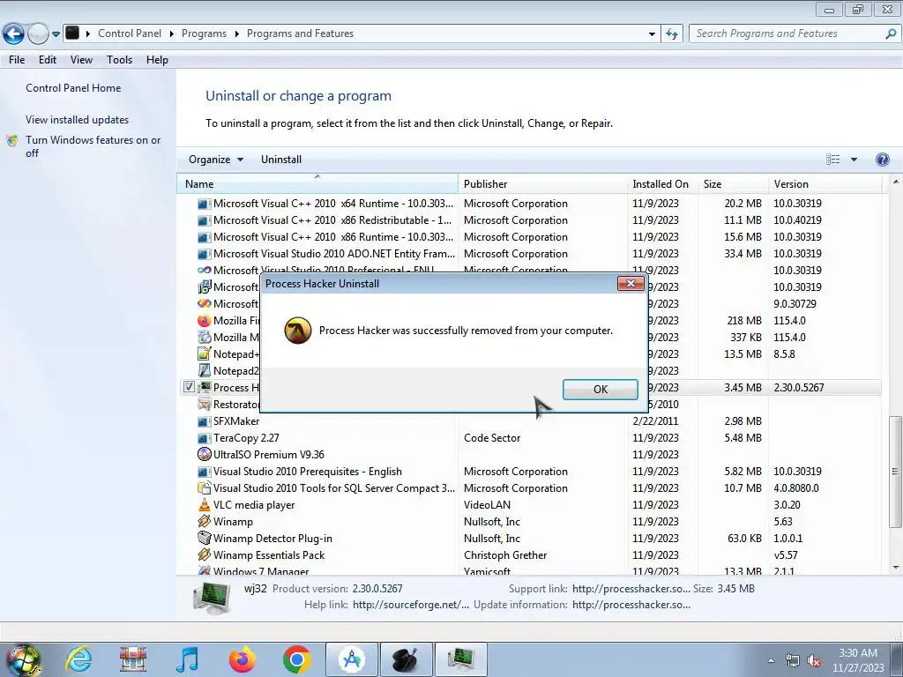The image size is (903, 677).
Task: Sort by the Version column header
Action: (825, 184)
